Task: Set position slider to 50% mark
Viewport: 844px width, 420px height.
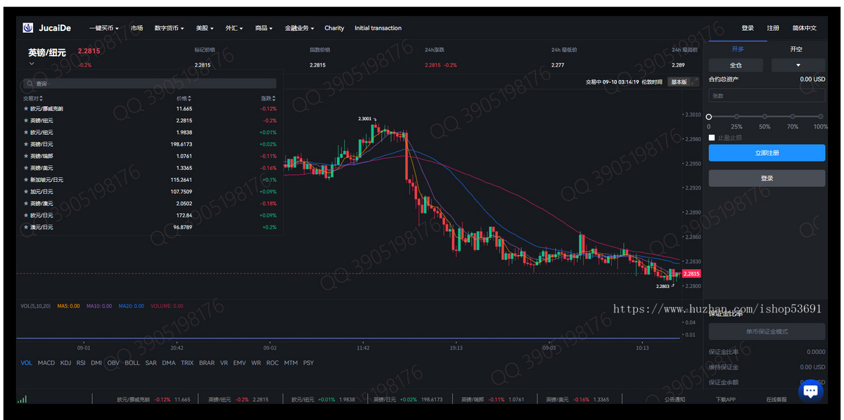Action: pyautogui.click(x=765, y=117)
